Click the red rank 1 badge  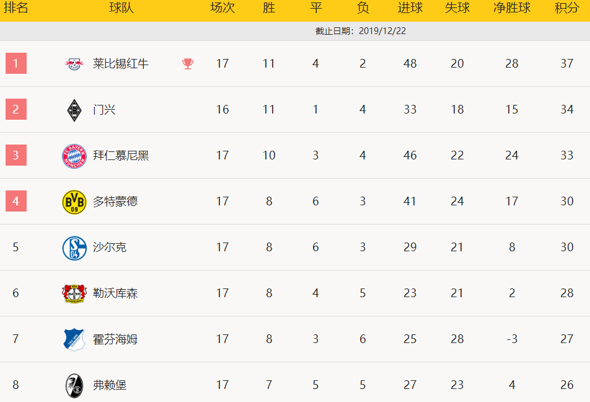[16, 63]
